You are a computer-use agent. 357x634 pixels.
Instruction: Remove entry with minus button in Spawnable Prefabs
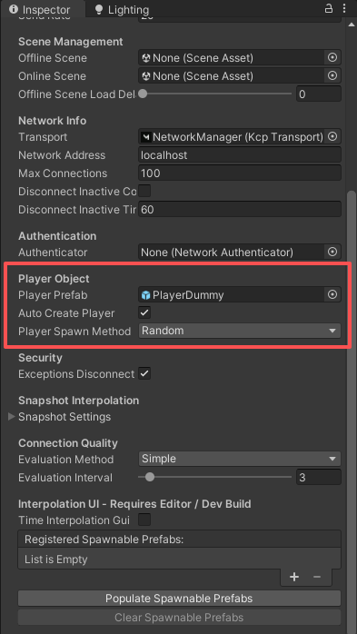(317, 577)
